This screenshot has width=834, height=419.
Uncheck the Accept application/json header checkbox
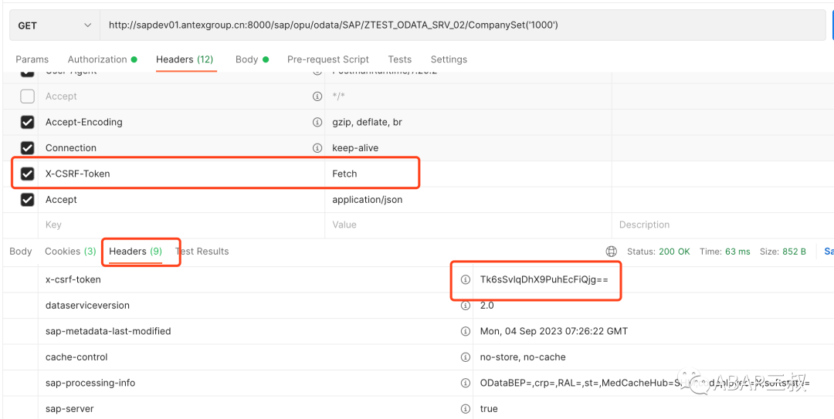click(27, 200)
